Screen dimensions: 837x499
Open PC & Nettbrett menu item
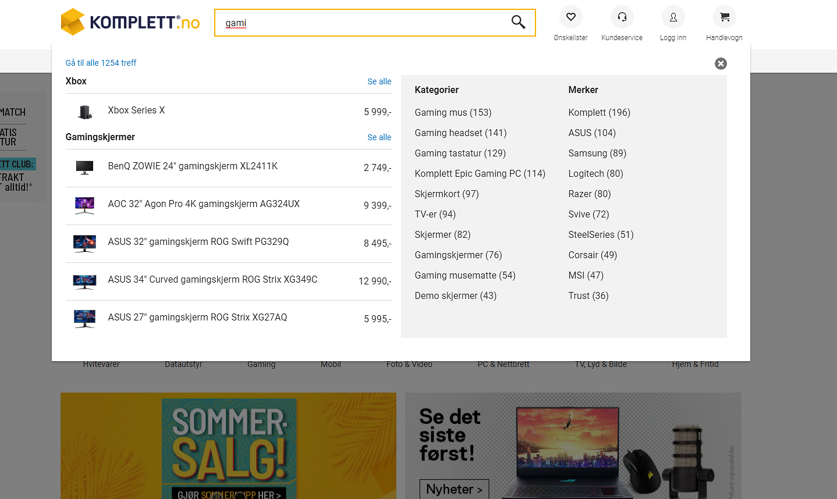click(x=503, y=365)
